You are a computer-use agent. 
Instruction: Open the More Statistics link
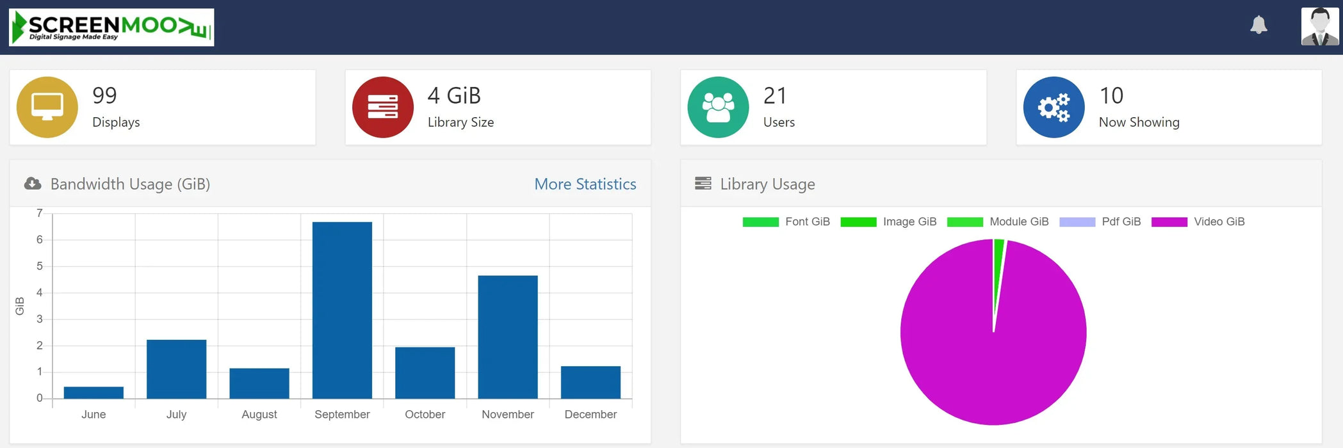pos(585,184)
